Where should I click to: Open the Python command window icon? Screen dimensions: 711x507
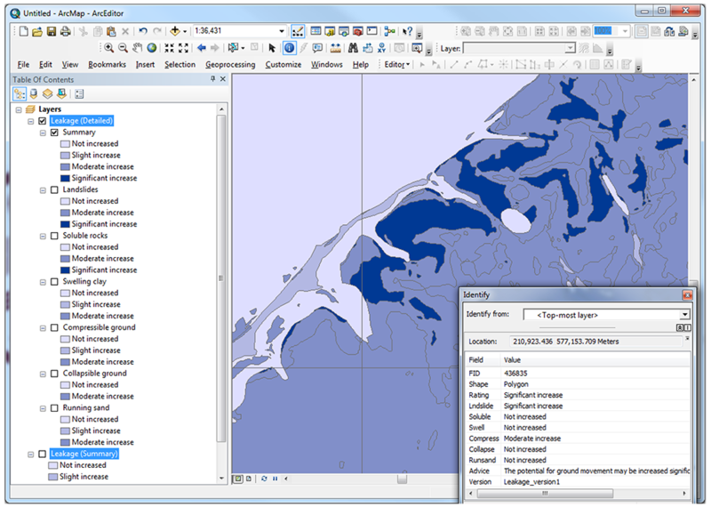coord(372,31)
